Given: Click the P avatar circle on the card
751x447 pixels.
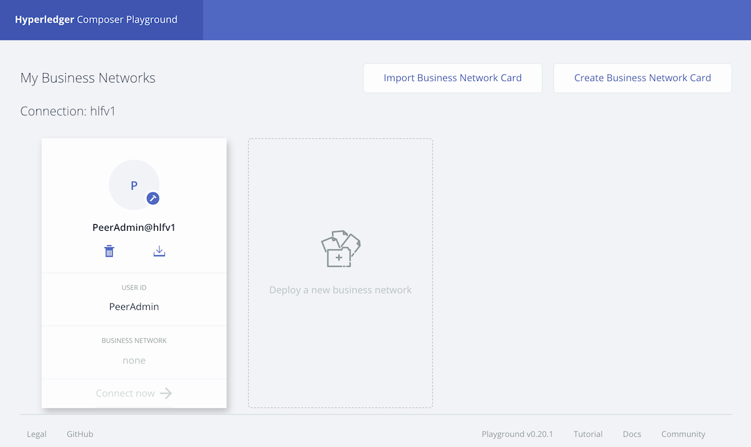Looking at the screenshot, I should [x=134, y=185].
